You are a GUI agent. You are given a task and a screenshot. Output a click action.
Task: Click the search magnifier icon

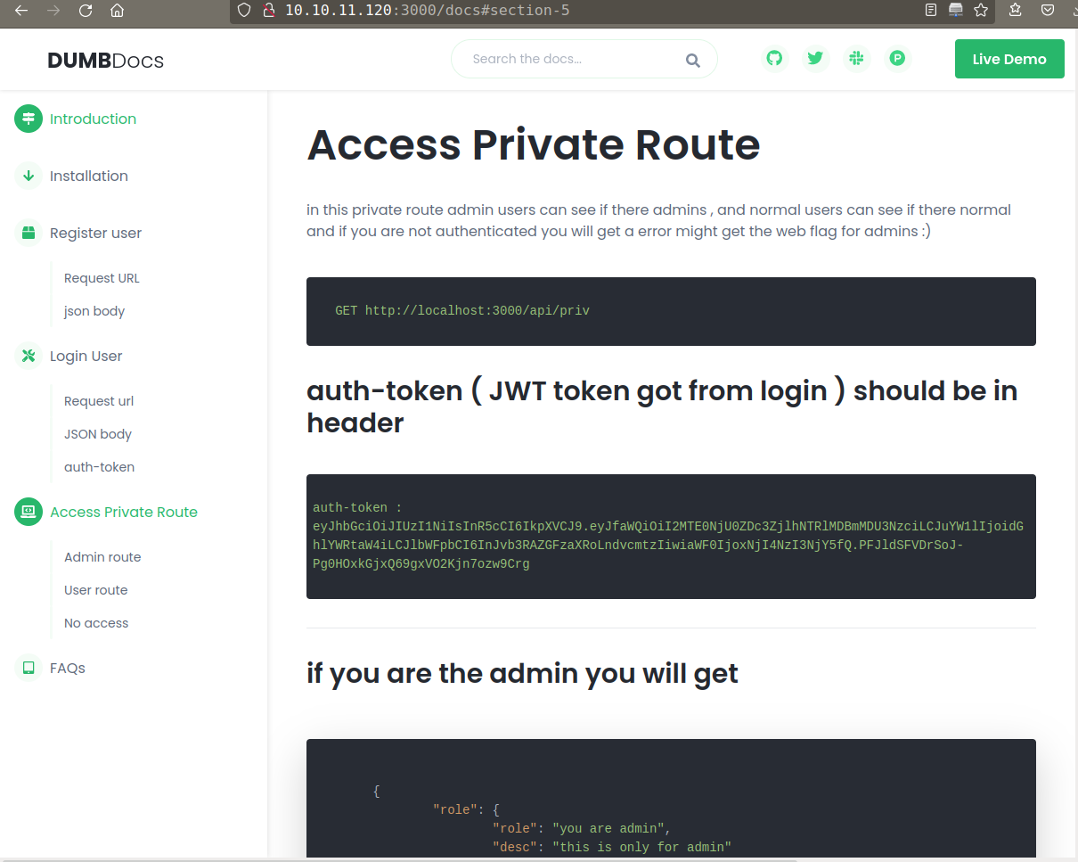pos(692,61)
